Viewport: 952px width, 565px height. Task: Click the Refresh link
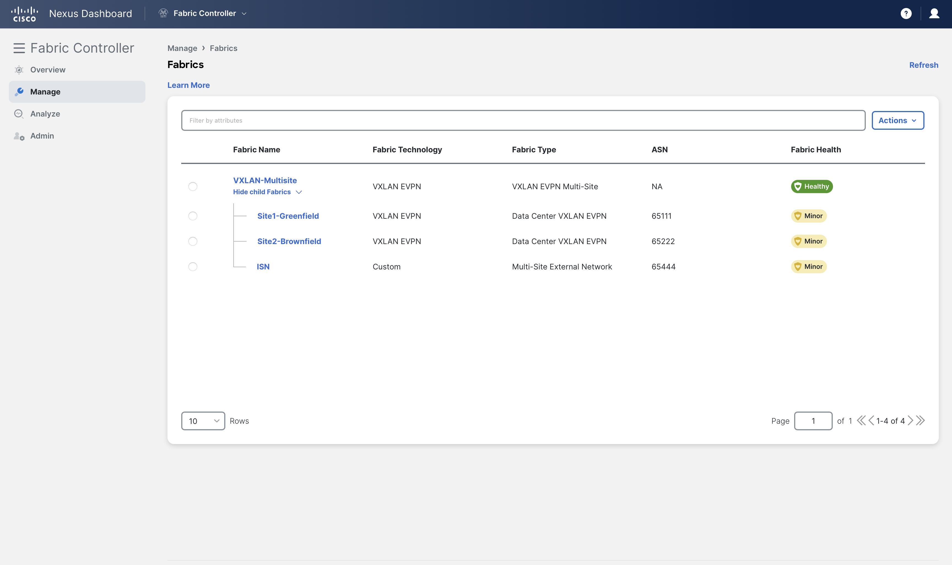click(924, 65)
